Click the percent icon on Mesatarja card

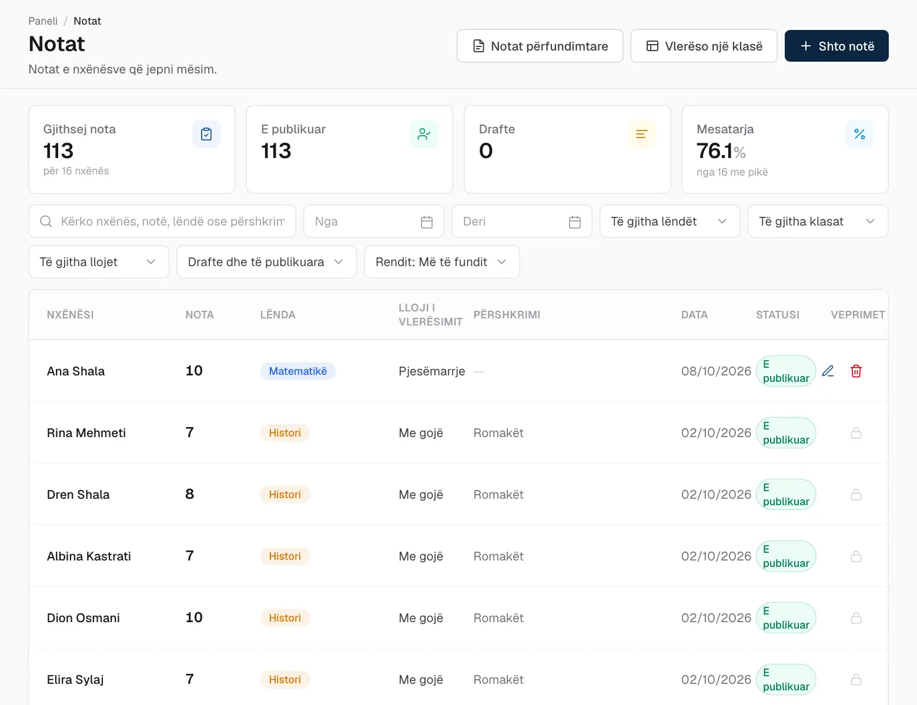point(859,134)
